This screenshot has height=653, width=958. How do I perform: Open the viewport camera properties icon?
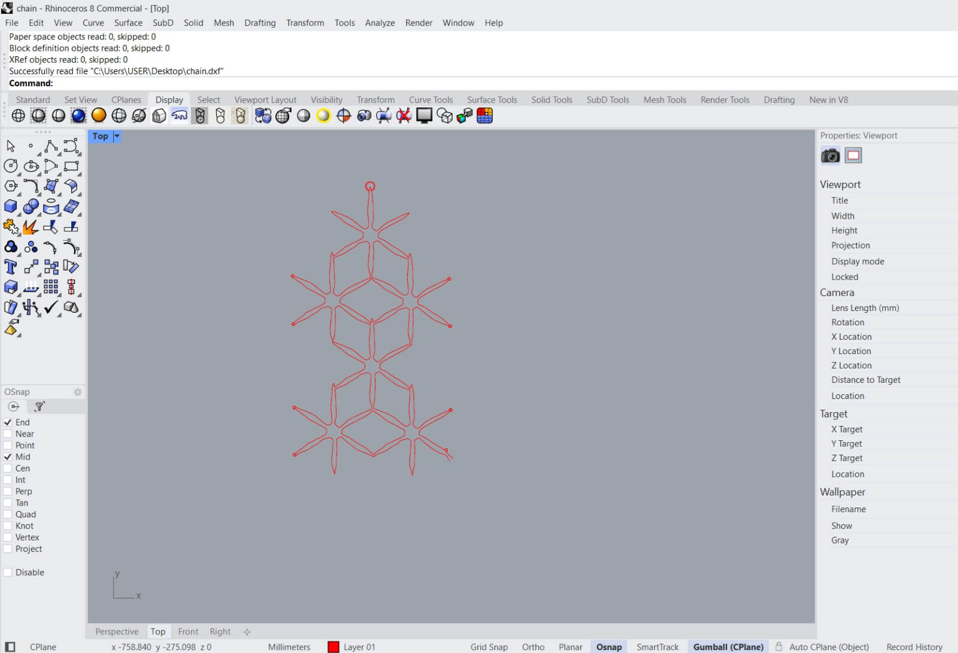(x=830, y=156)
